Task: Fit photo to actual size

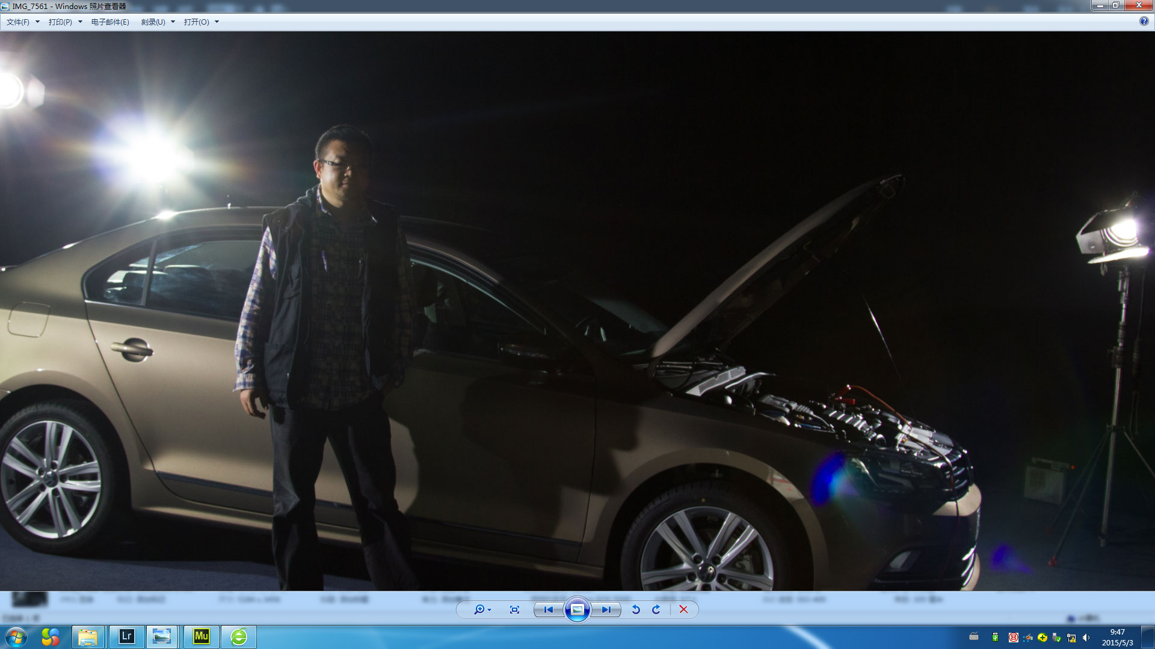Action: click(x=514, y=609)
